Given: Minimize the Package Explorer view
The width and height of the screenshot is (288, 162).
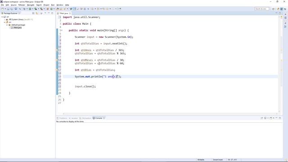Looking at the screenshot, I should pos(49,13).
